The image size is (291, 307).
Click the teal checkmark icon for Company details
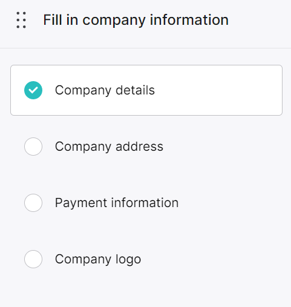pos(33,90)
